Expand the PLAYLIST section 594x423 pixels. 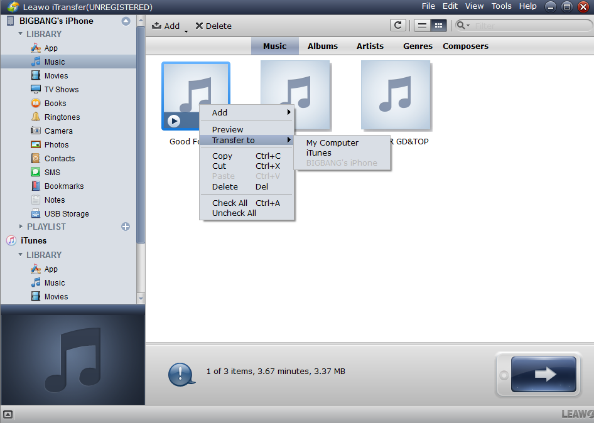(x=21, y=227)
